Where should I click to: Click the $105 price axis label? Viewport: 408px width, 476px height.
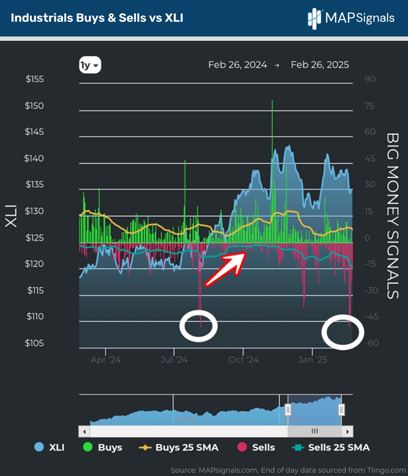point(34,343)
